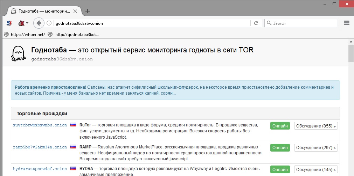
Task: Click the Russian flag in RuTor row
Action: coord(73,125)
